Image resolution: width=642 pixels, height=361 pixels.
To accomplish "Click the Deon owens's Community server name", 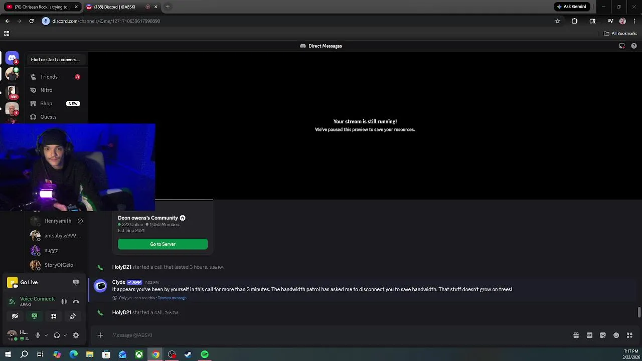I will [148, 218].
